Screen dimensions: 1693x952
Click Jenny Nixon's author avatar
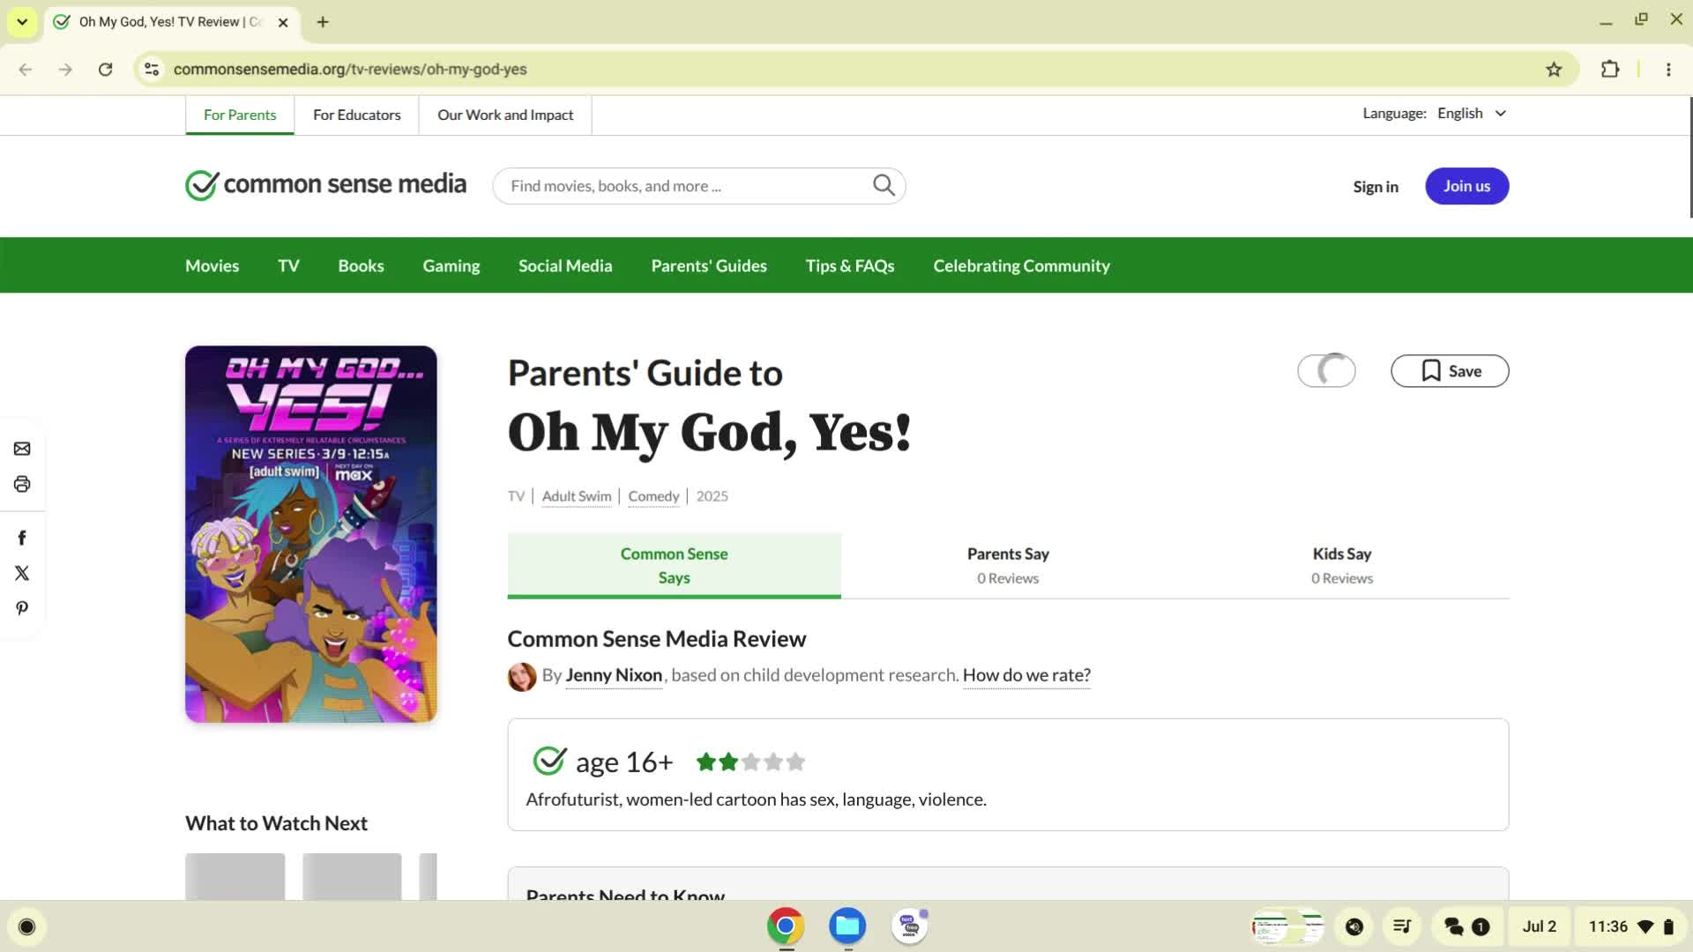tap(522, 676)
